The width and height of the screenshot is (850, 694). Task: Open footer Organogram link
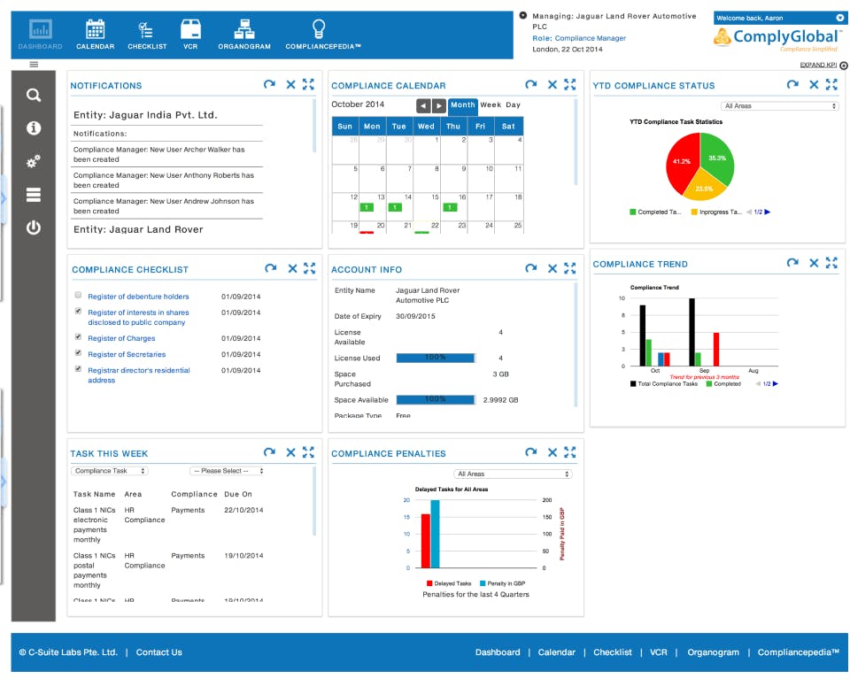pos(713,652)
